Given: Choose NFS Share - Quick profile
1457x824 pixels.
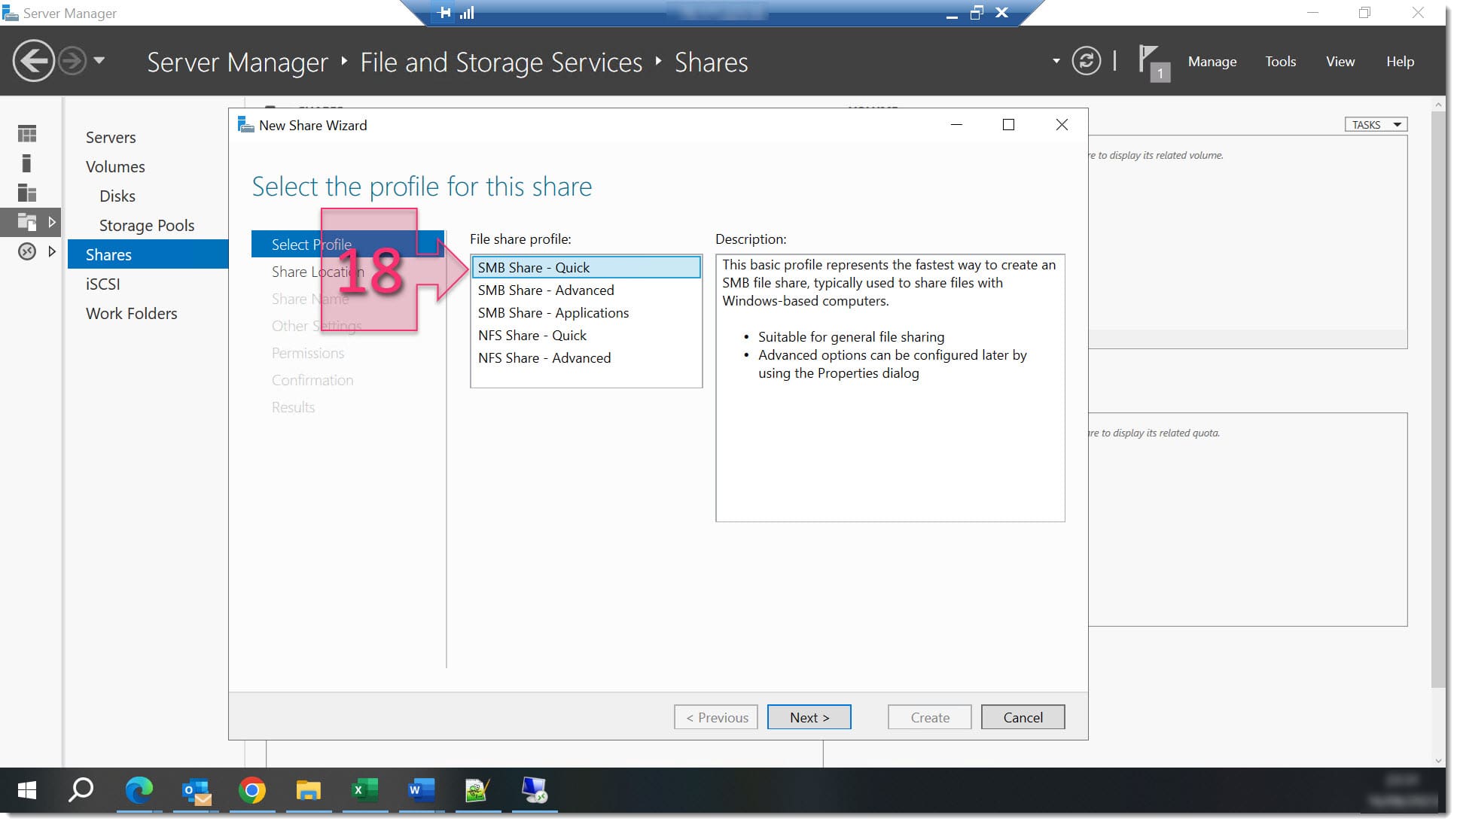Looking at the screenshot, I should (x=586, y=336).
